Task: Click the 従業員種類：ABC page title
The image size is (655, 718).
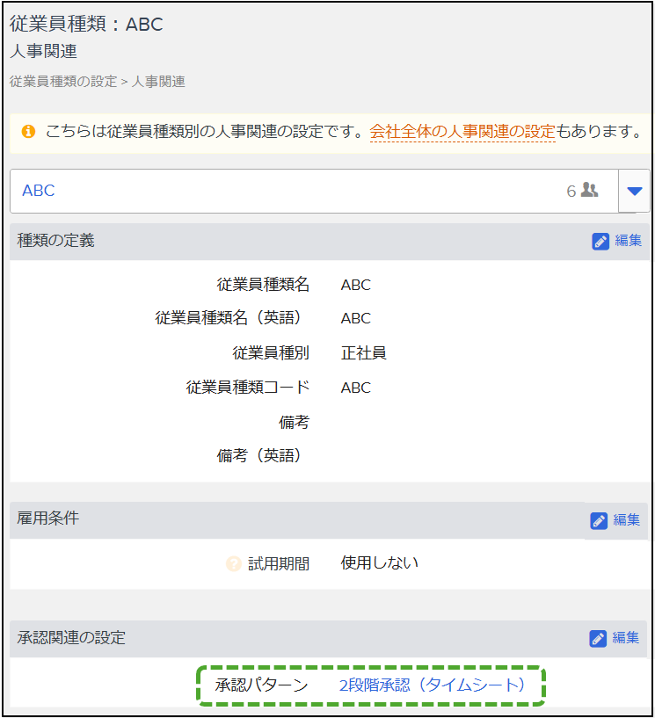Action: [86, 25]
